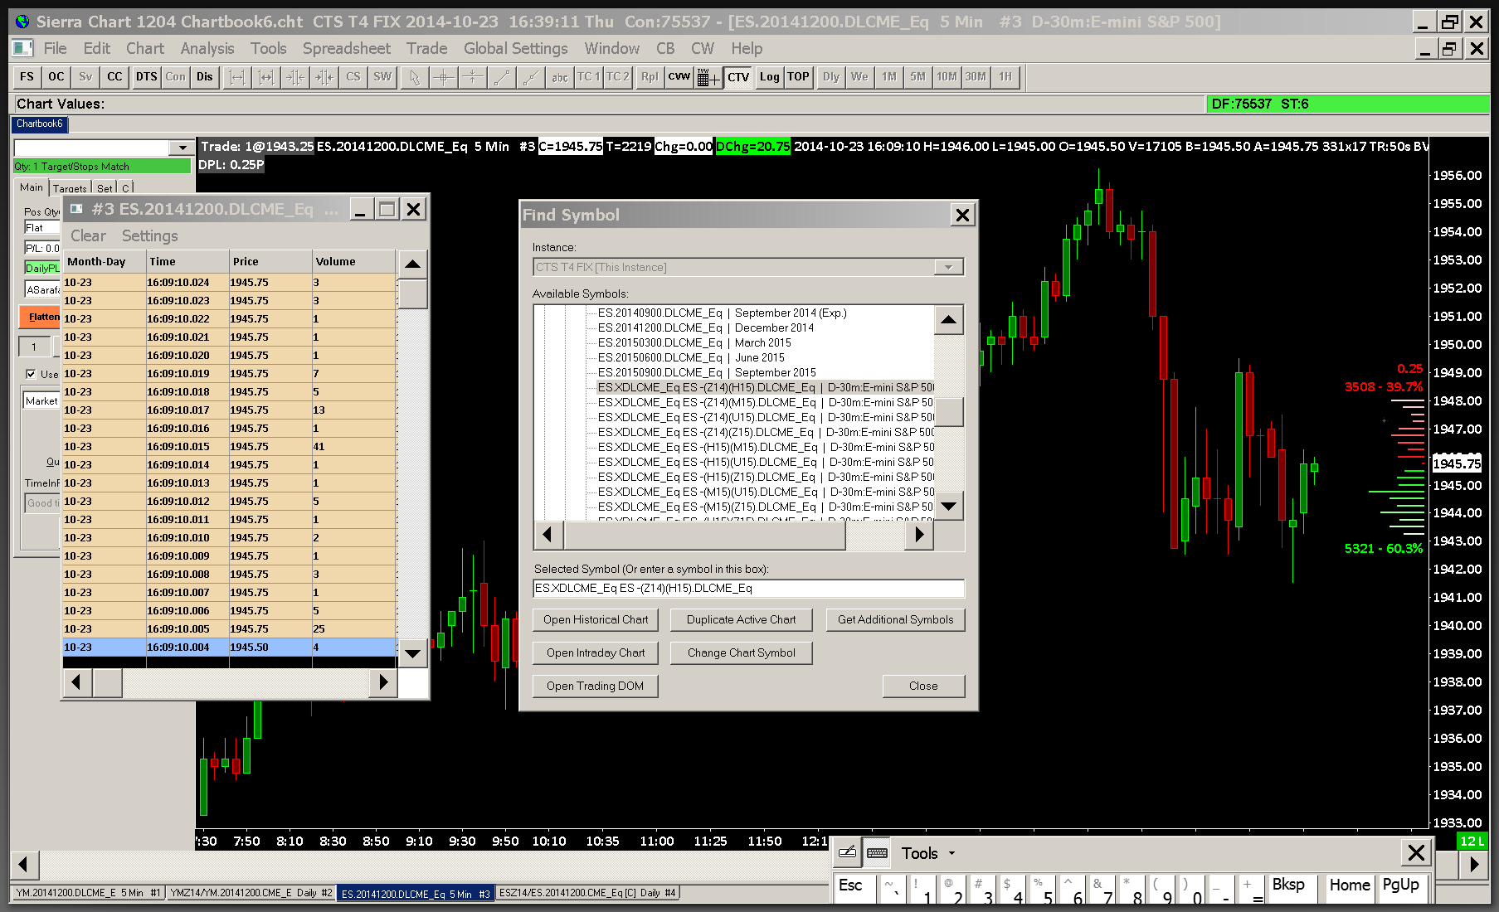This screenshot has height=912, width=1499.
Task: Switch chart to 30M timeframe button
Action: (976, 77)
